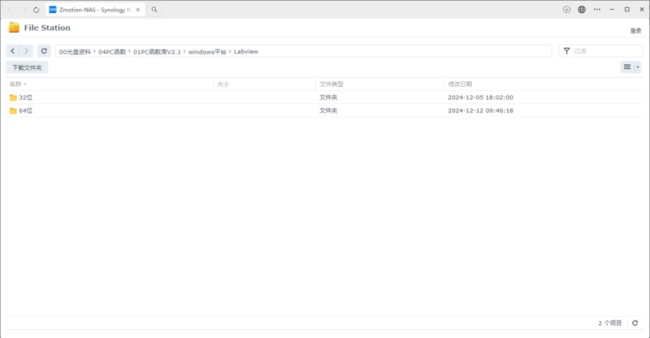Screen dimensions: 650x338
Task: Sort by 修改日期 column header
Action: (x=544, y=84)
